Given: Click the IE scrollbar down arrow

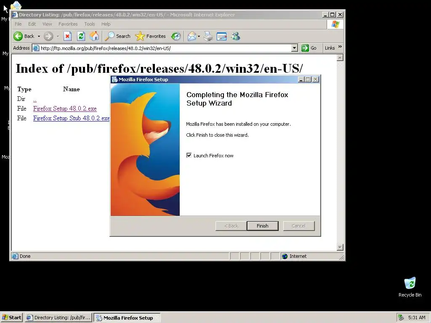Looking at the screenshot, I should tap(340, 247).
